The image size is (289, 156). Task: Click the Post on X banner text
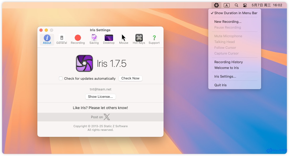point(97,117)
